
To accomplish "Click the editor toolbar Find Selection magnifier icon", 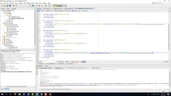I will click(x=55, y=11).
